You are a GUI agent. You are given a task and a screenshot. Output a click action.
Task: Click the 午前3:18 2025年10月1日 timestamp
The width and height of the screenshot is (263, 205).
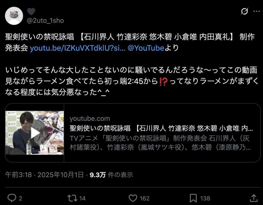44,175
